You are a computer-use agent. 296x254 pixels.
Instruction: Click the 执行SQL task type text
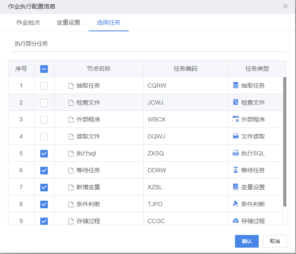click(253, 153)
